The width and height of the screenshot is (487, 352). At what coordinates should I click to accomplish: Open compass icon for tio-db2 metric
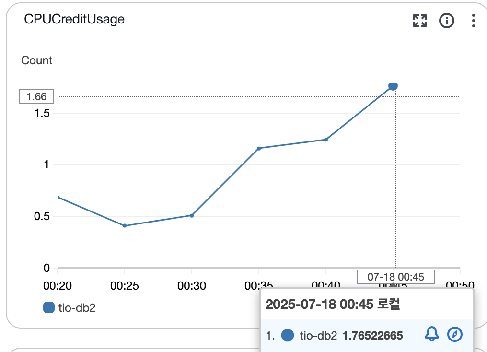455,334
